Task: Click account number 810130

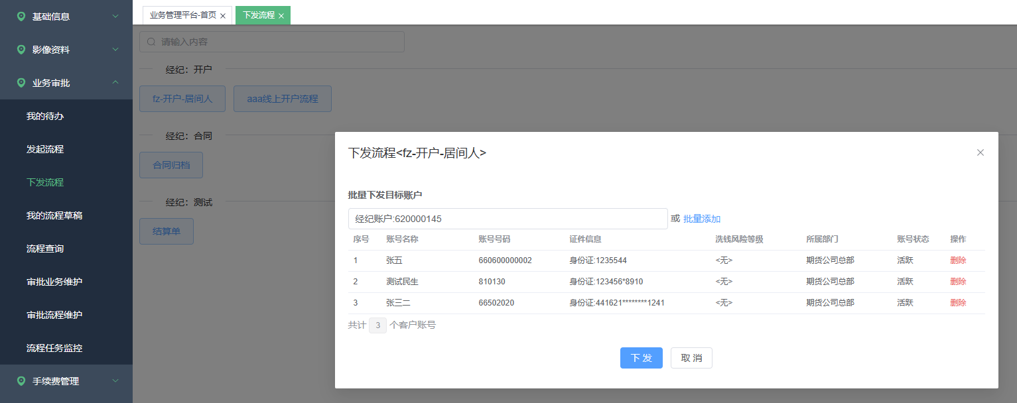Action: click(x=492, y=282)
